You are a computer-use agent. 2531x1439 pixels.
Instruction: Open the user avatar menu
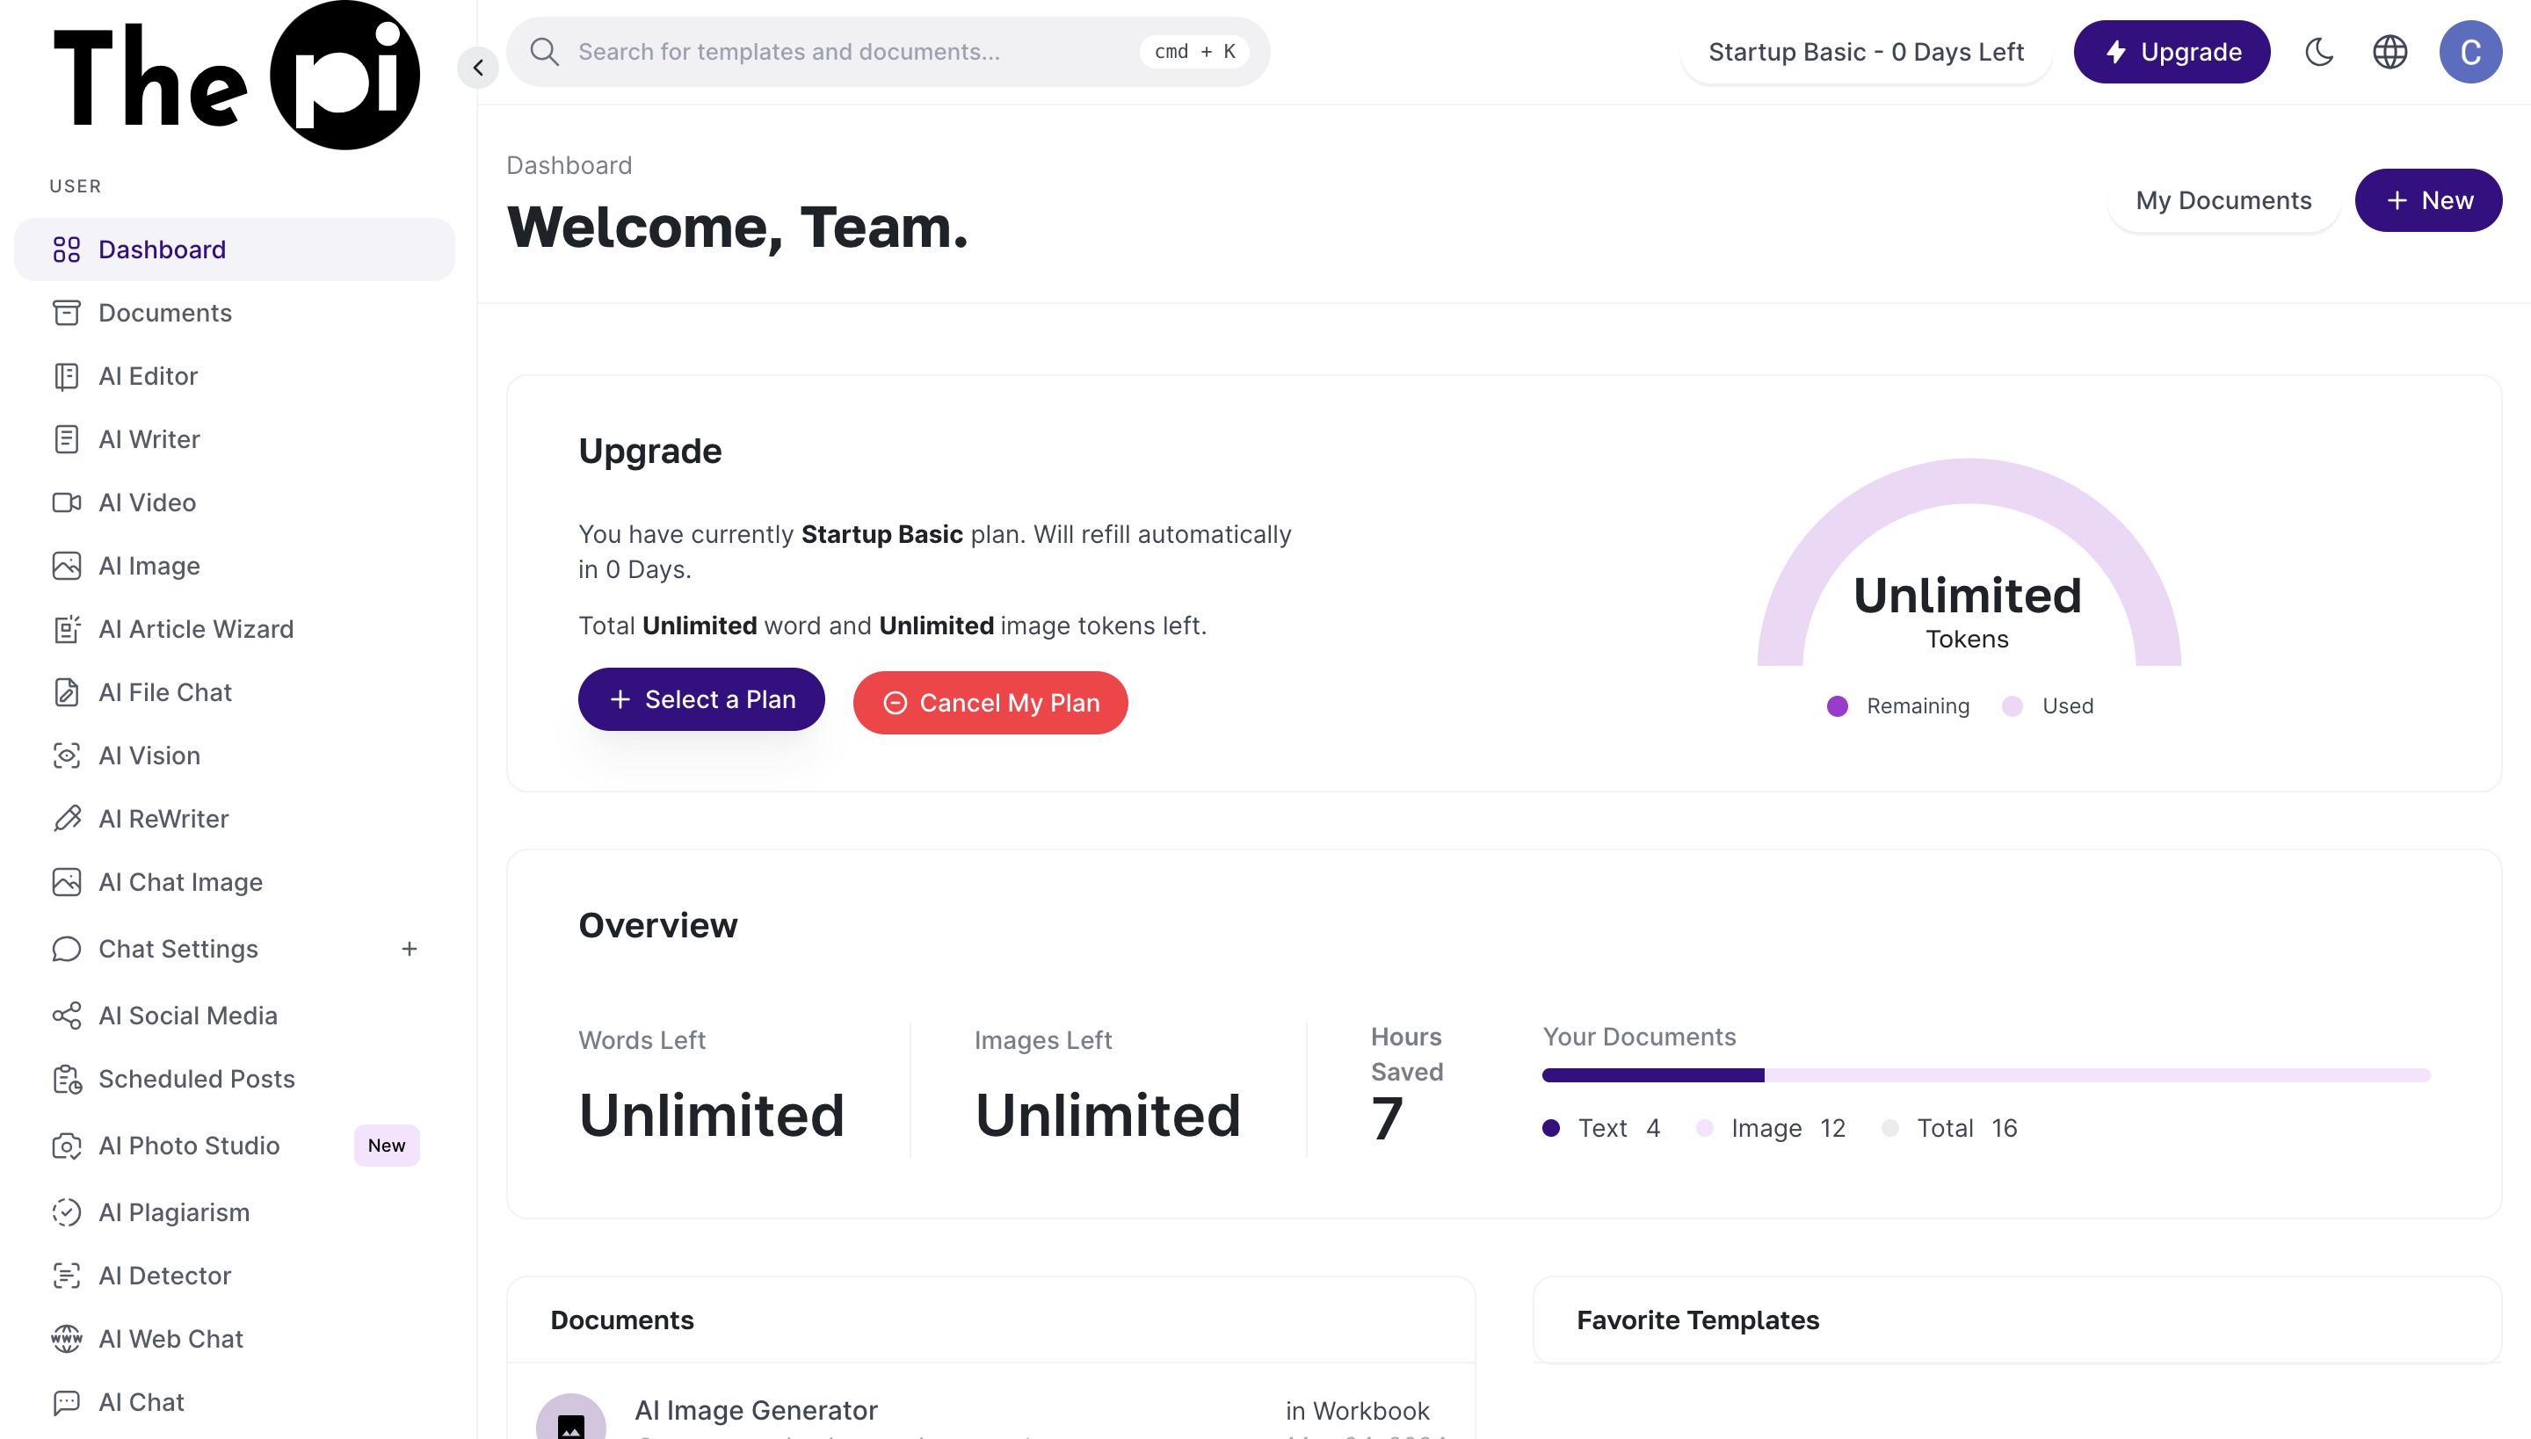tap(2469, 51)
